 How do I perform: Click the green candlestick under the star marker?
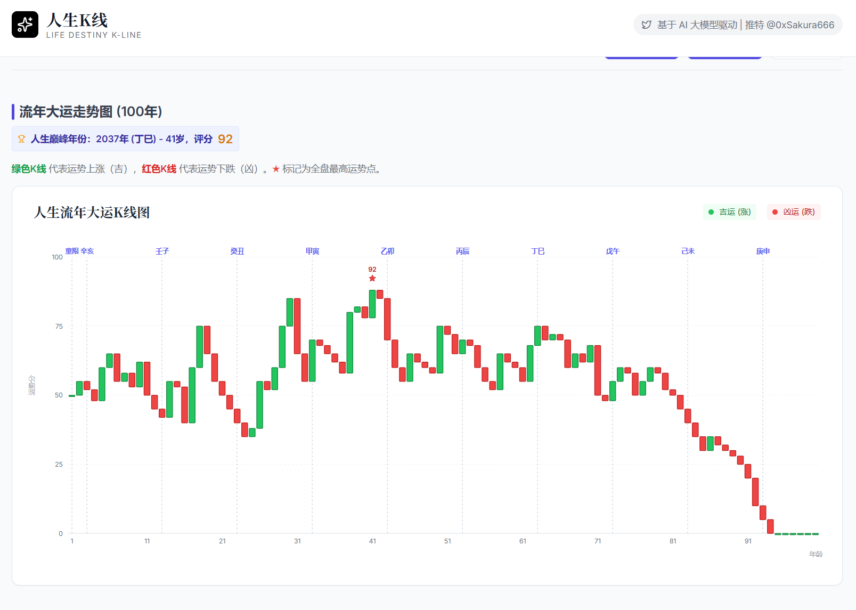372,304
